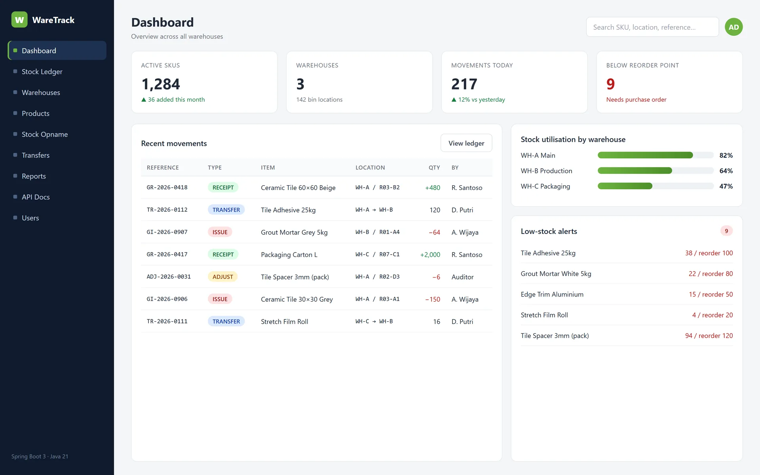
Task: Open Stock Opname in sidebar
Action: [57, 135]
